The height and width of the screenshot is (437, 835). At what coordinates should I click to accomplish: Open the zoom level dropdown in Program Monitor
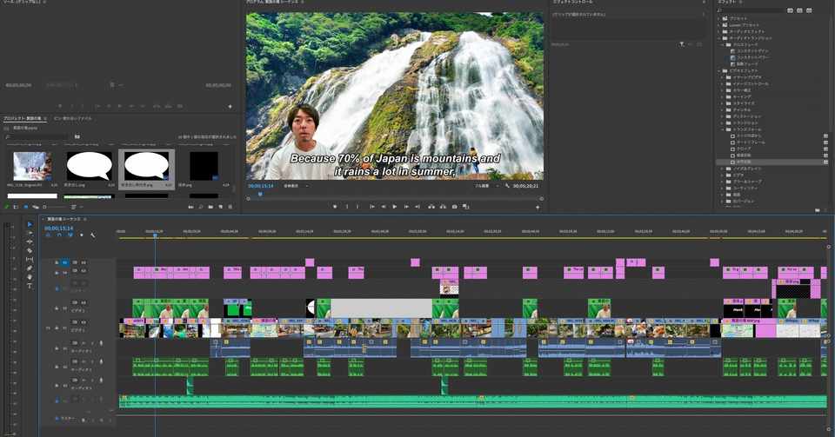pos(296,186)
